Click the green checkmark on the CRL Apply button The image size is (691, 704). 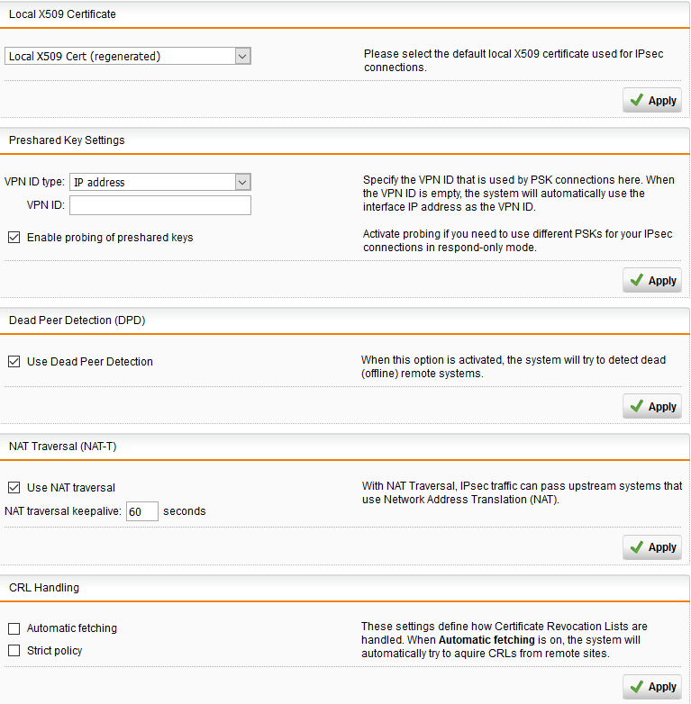(x=637, y=686)
